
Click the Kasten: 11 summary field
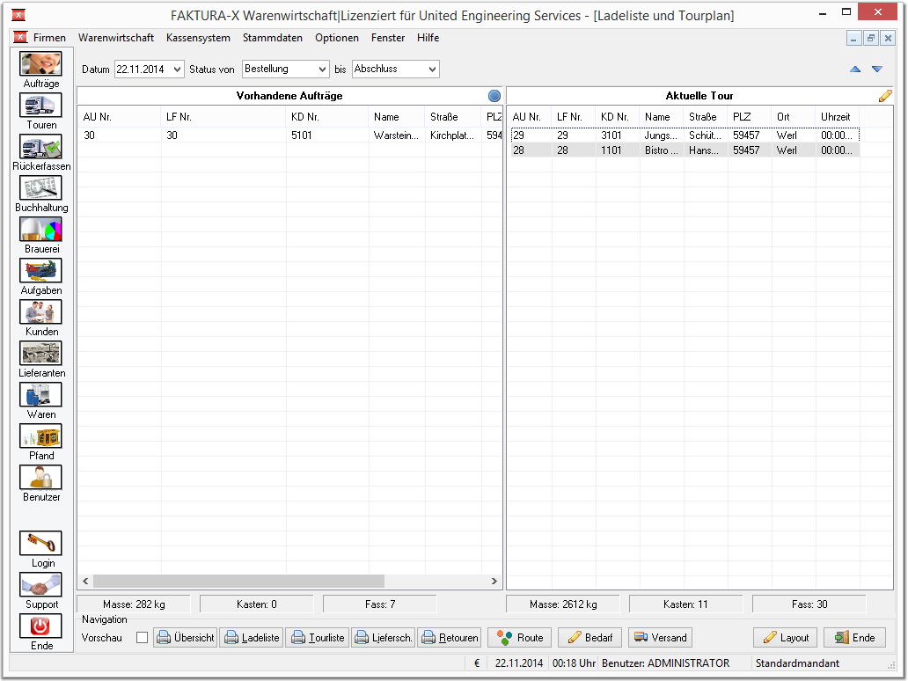[685, 604]
